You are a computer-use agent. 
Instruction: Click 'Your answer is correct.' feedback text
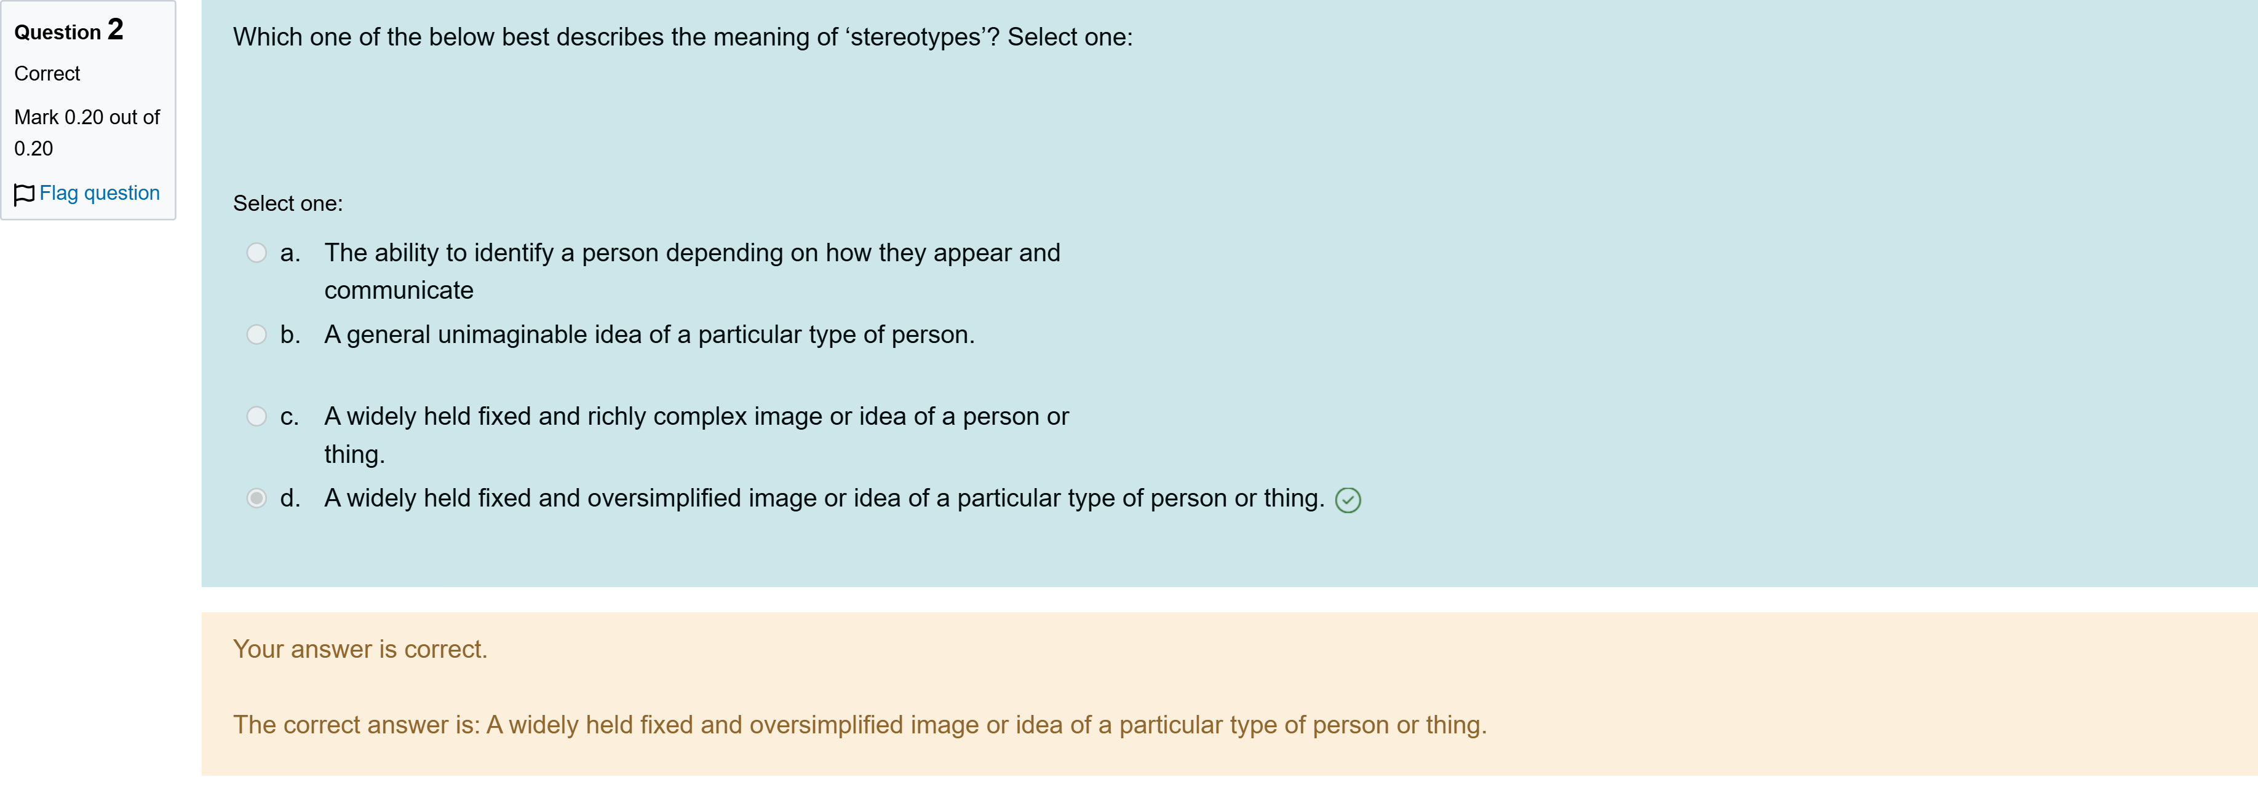[x=359, y=649]
